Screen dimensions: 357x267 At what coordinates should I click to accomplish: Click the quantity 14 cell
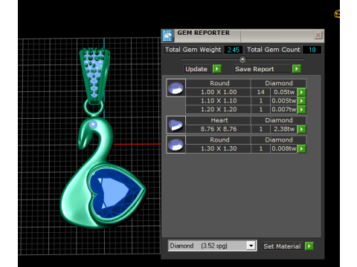coord(260,92)
